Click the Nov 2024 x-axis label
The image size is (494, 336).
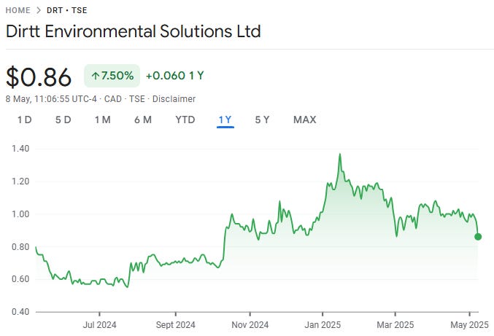click(250, 325)
